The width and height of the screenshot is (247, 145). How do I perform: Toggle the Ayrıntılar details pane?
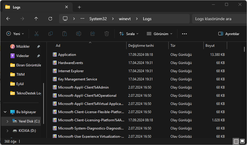tap(229, 34)
